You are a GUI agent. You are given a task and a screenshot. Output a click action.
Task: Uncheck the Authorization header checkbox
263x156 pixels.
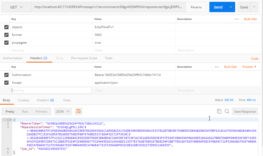[x=6, y=75]
